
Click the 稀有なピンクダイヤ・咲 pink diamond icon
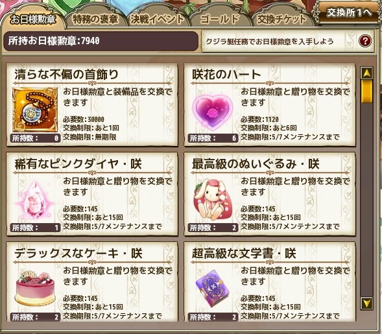point(35,200)
